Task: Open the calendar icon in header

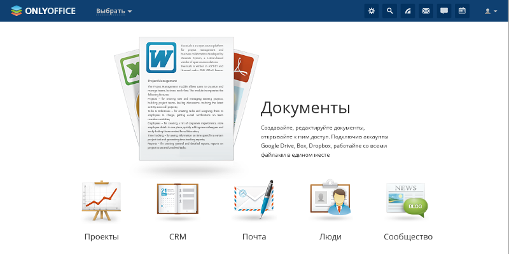Action: [462, 11]
